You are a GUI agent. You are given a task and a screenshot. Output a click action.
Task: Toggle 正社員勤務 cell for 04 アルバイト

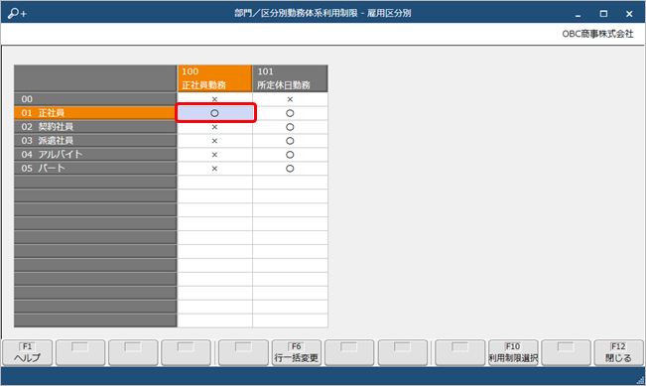(214, 155)
